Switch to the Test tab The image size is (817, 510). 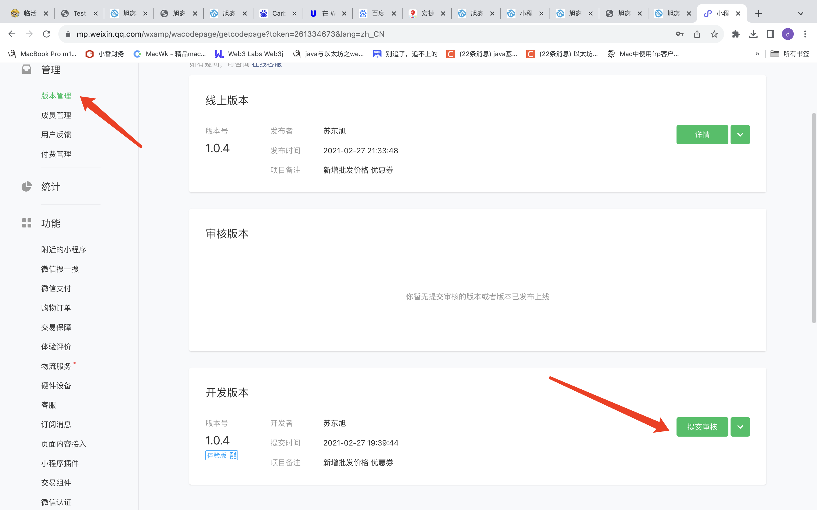click(79, 13)
